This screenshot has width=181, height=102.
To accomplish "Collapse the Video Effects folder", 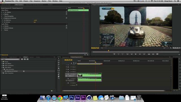I will pos(1,67).
